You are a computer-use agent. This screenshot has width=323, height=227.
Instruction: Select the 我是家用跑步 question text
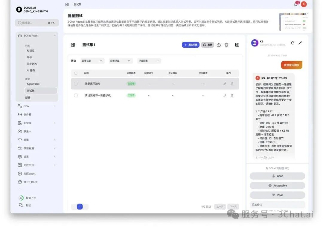tap(92, 84)
